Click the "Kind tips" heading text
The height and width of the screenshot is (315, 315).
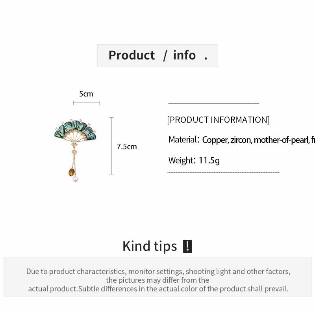[x=150, y=246]
